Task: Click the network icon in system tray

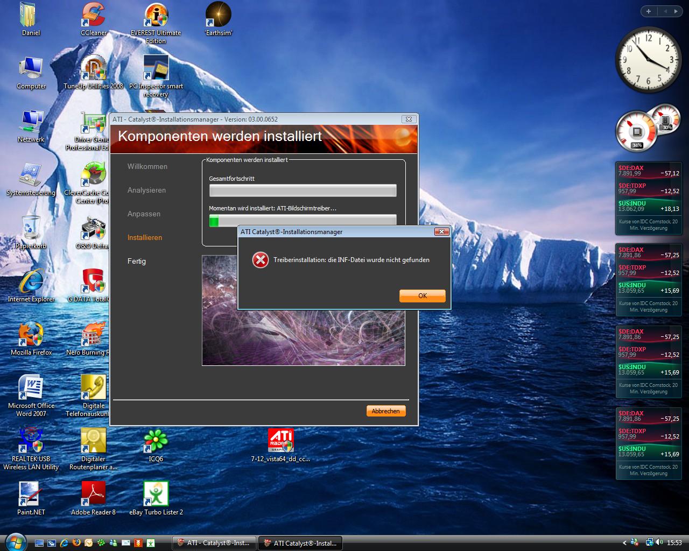Action: pyautogui.click(x=650, y=542)
